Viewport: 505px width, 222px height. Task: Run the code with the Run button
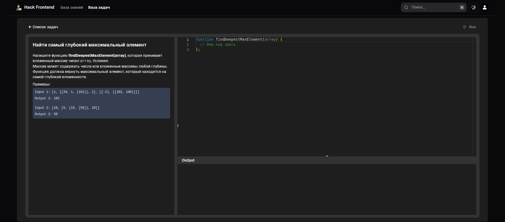tap(470, 27)
